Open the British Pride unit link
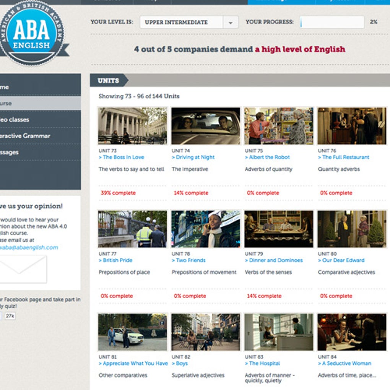This screenshot has width=390, height=390. [x=115, y=260]
